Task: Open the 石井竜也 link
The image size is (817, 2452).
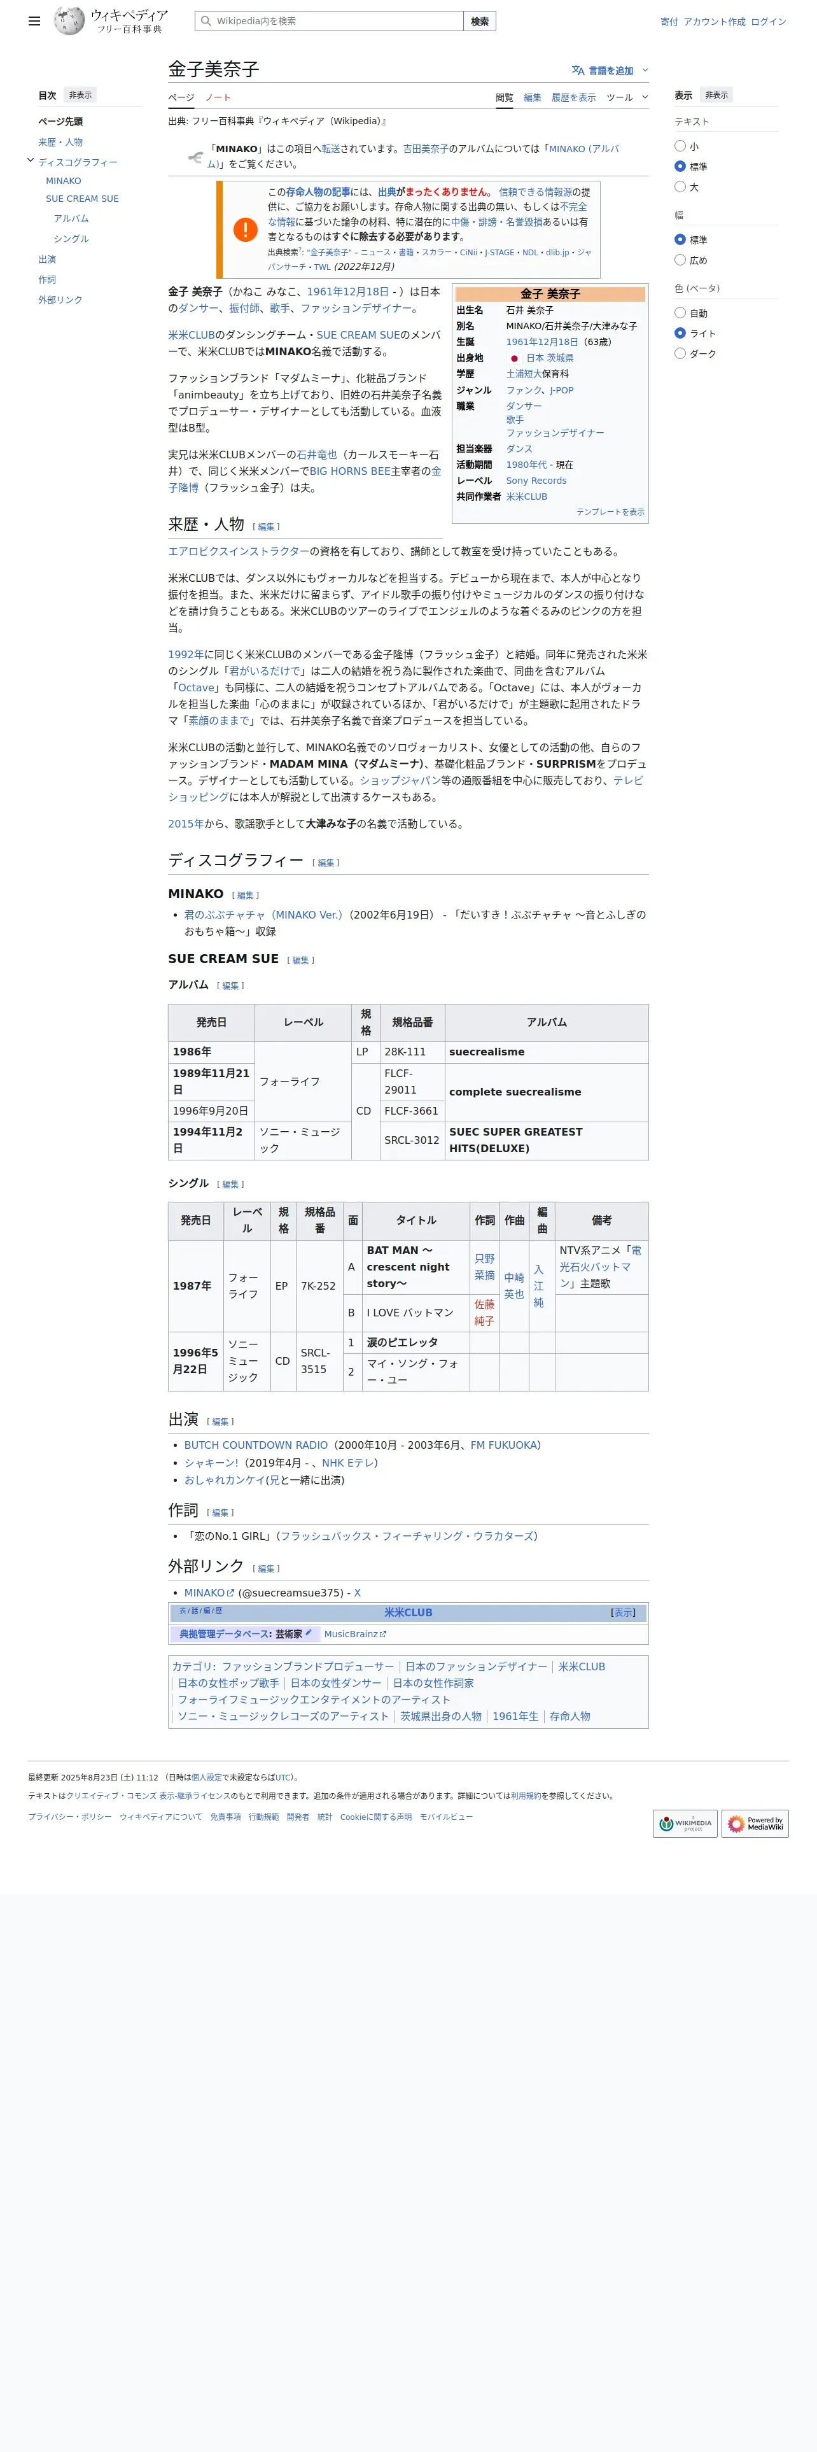Action: 317,455
